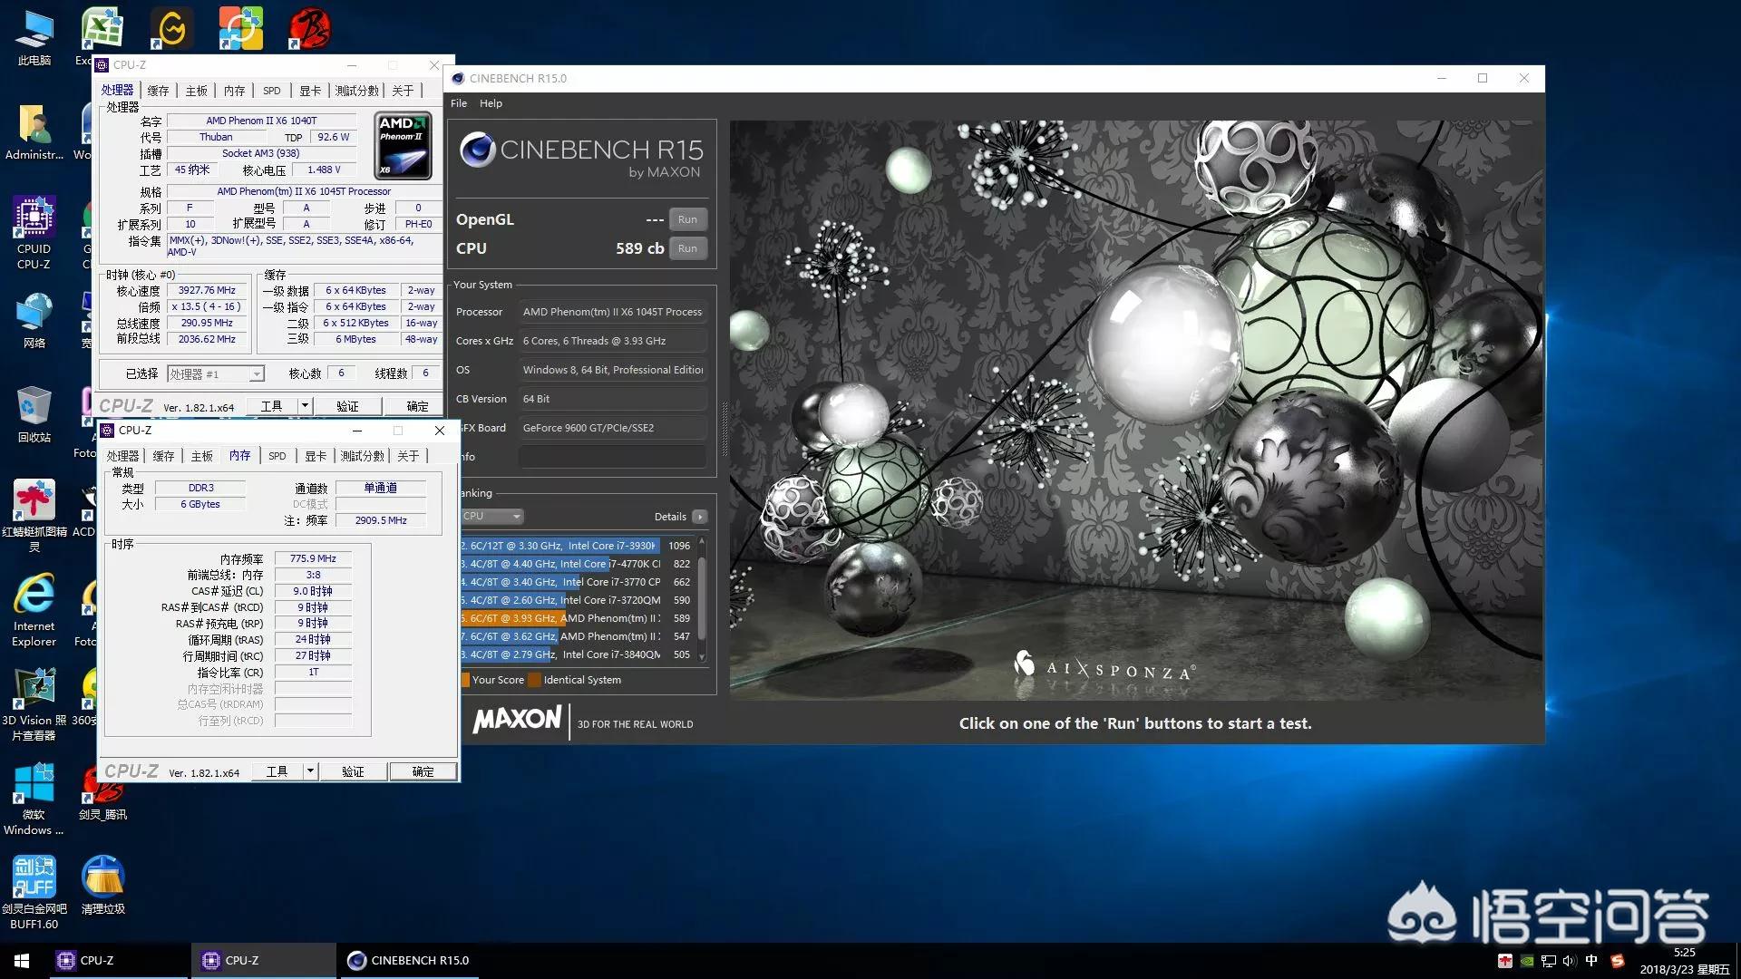Select i7-3930K ranking entry scoring 1096

click(579, 546)
